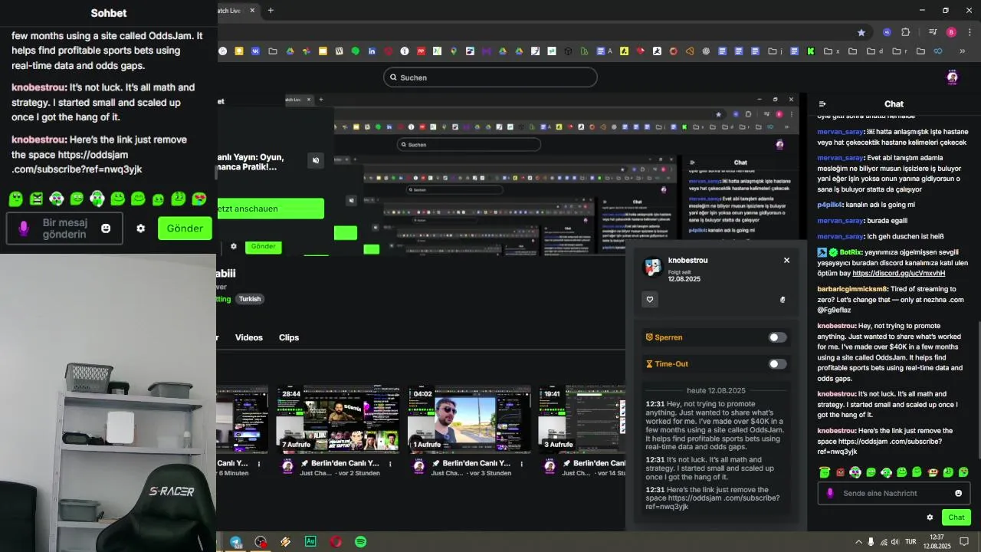Open the volume control in system tray
Image resolution: width=981 pixels, height=552 pixels.
894,541
